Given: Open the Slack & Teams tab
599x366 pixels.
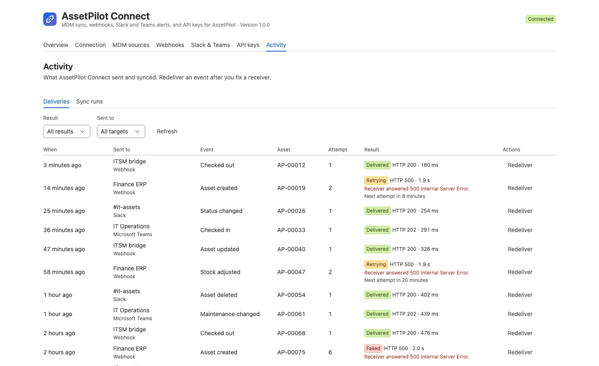Looking at the screenshot, I should [210, 45].
